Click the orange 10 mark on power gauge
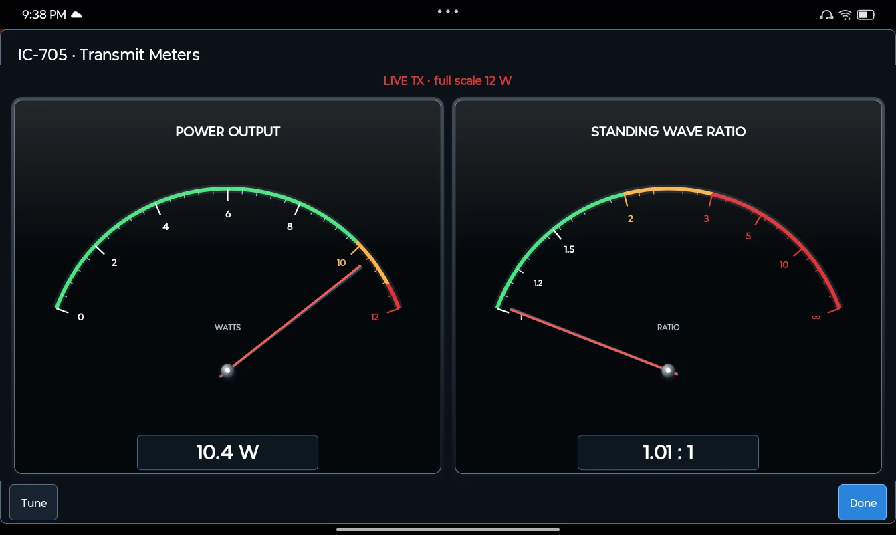896x535 pixels. point(341,263)
